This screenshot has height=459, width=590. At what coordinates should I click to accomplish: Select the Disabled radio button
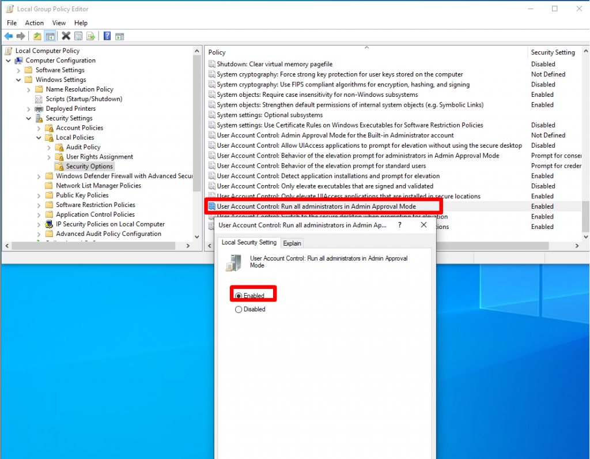coord(238,309)
